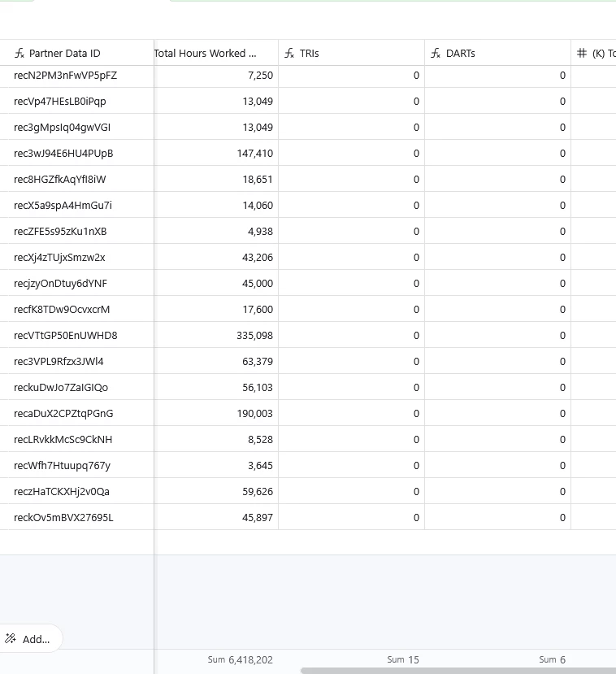The width and height of the screenshot is (616, 674).
Task: Click hours cell 17,600
Action: coord(216,310)
